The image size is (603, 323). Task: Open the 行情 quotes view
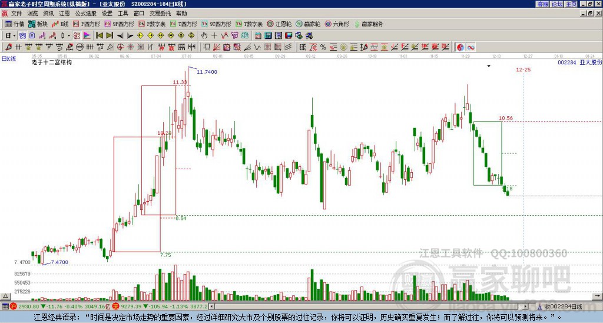click(x=14, y=24)
